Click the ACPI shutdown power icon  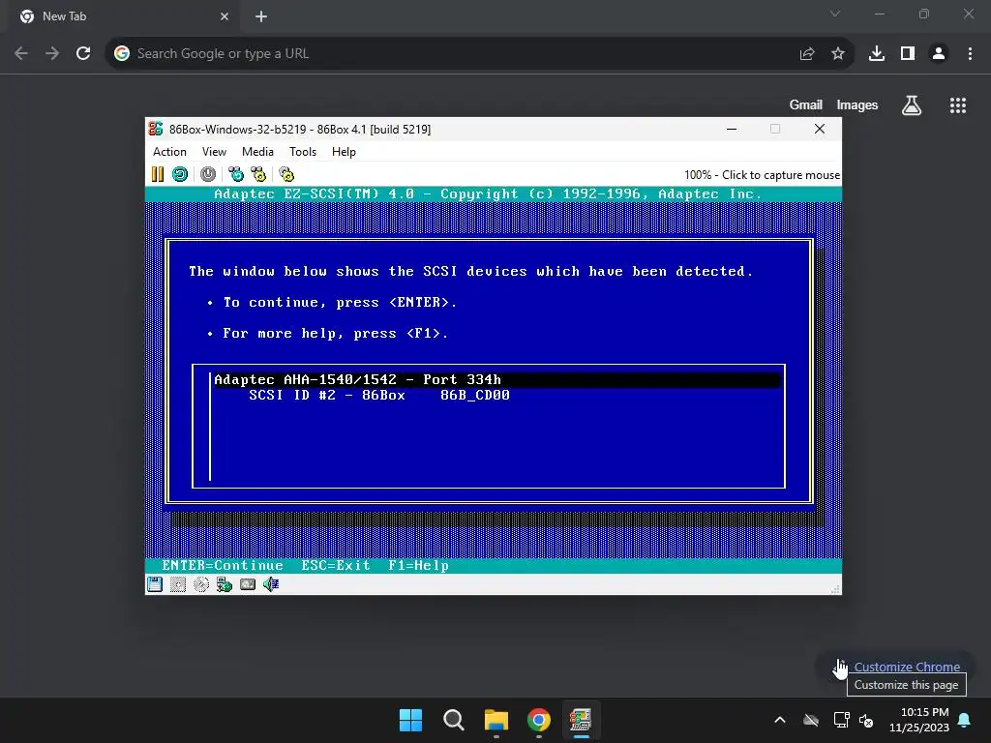(208, 174)
